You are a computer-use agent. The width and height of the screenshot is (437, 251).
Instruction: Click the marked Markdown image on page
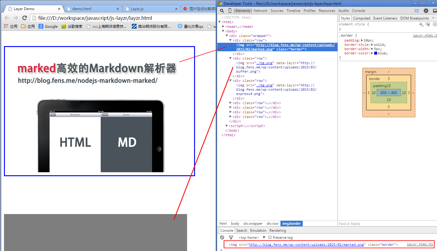pyautogui.click(x=99, y=111)
